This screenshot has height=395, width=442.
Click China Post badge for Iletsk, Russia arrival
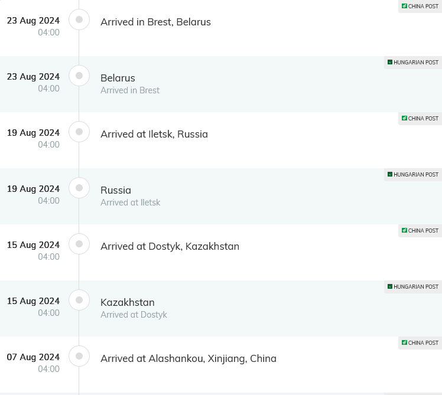coord(420,119)
